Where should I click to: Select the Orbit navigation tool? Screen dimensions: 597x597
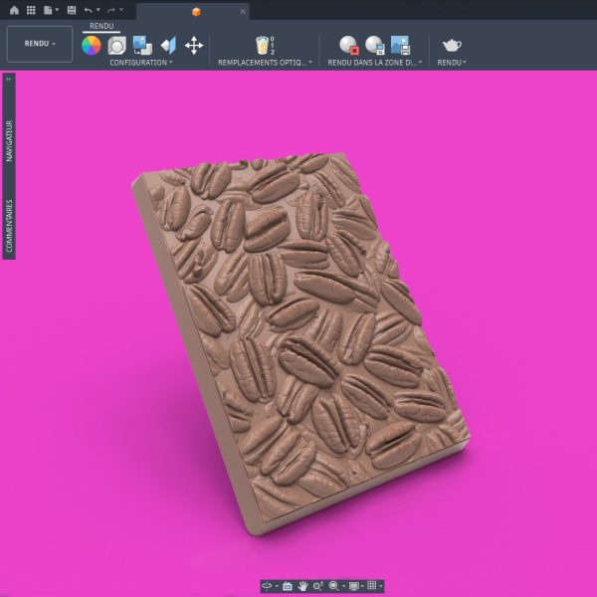point(267,586)
